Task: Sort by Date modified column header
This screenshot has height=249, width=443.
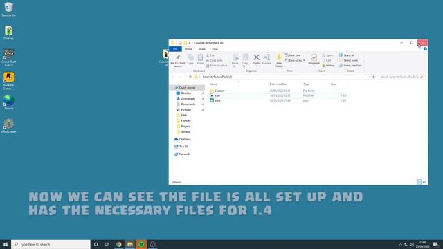Action: [278, 84]
